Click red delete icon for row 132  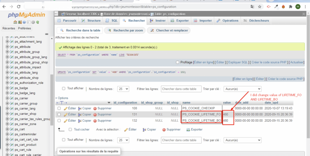(95, 121)
